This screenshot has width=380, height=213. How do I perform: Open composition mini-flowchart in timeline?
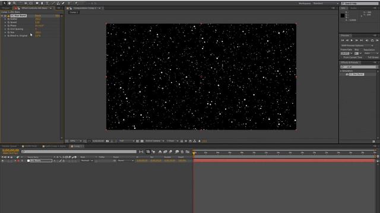(141, 151)
